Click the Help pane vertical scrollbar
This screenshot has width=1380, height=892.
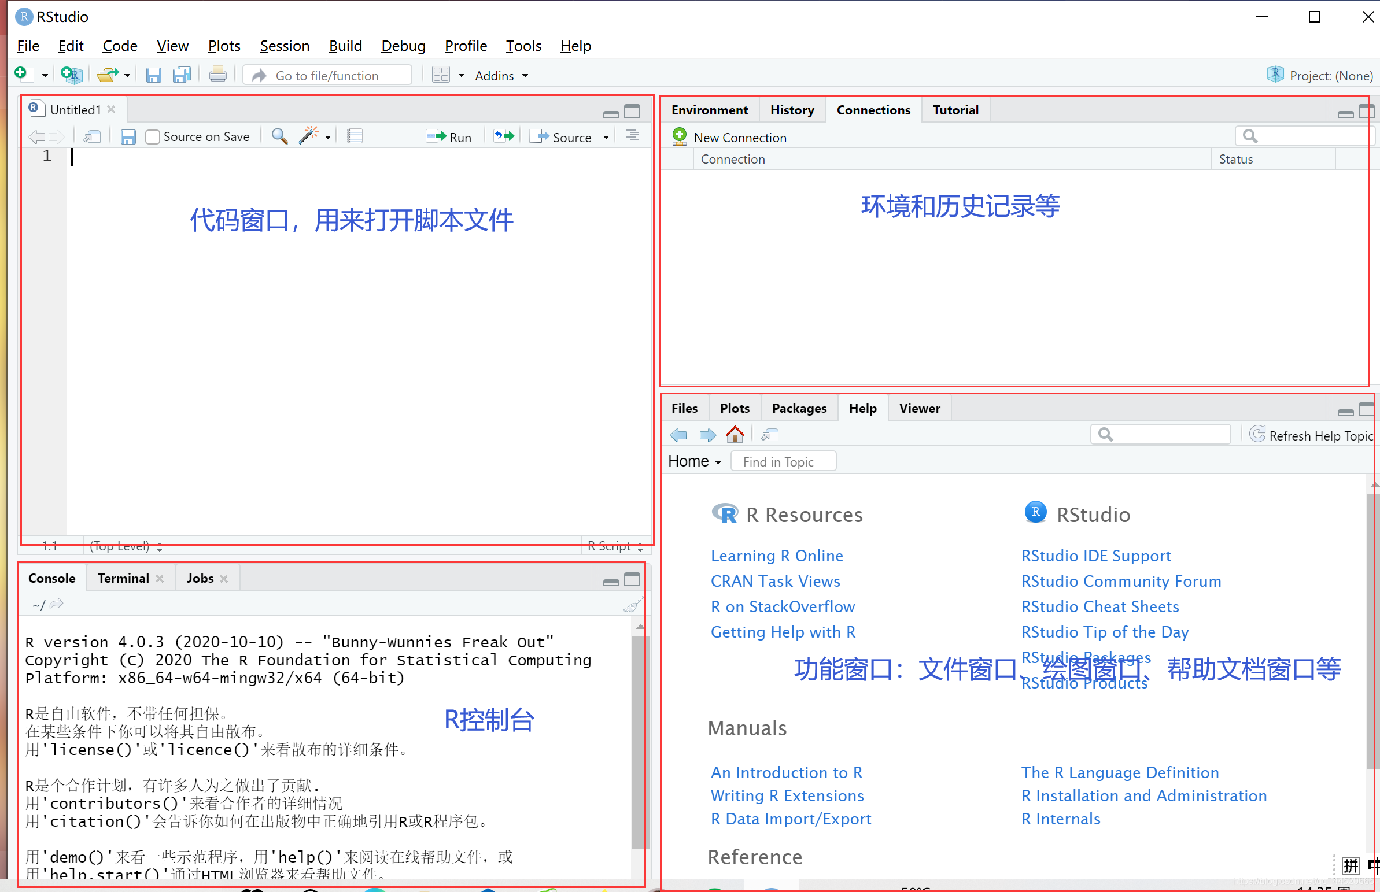point(1372,631)
